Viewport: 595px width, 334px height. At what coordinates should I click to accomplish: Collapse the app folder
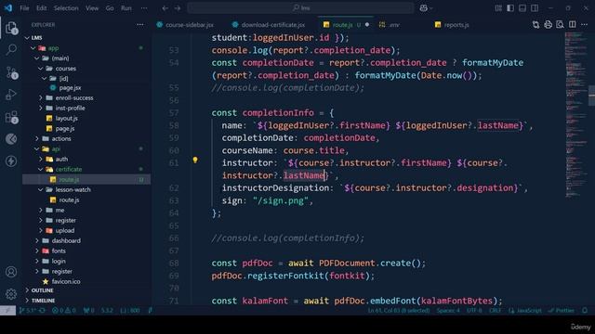pyautogui.click(x=33, y=48)
